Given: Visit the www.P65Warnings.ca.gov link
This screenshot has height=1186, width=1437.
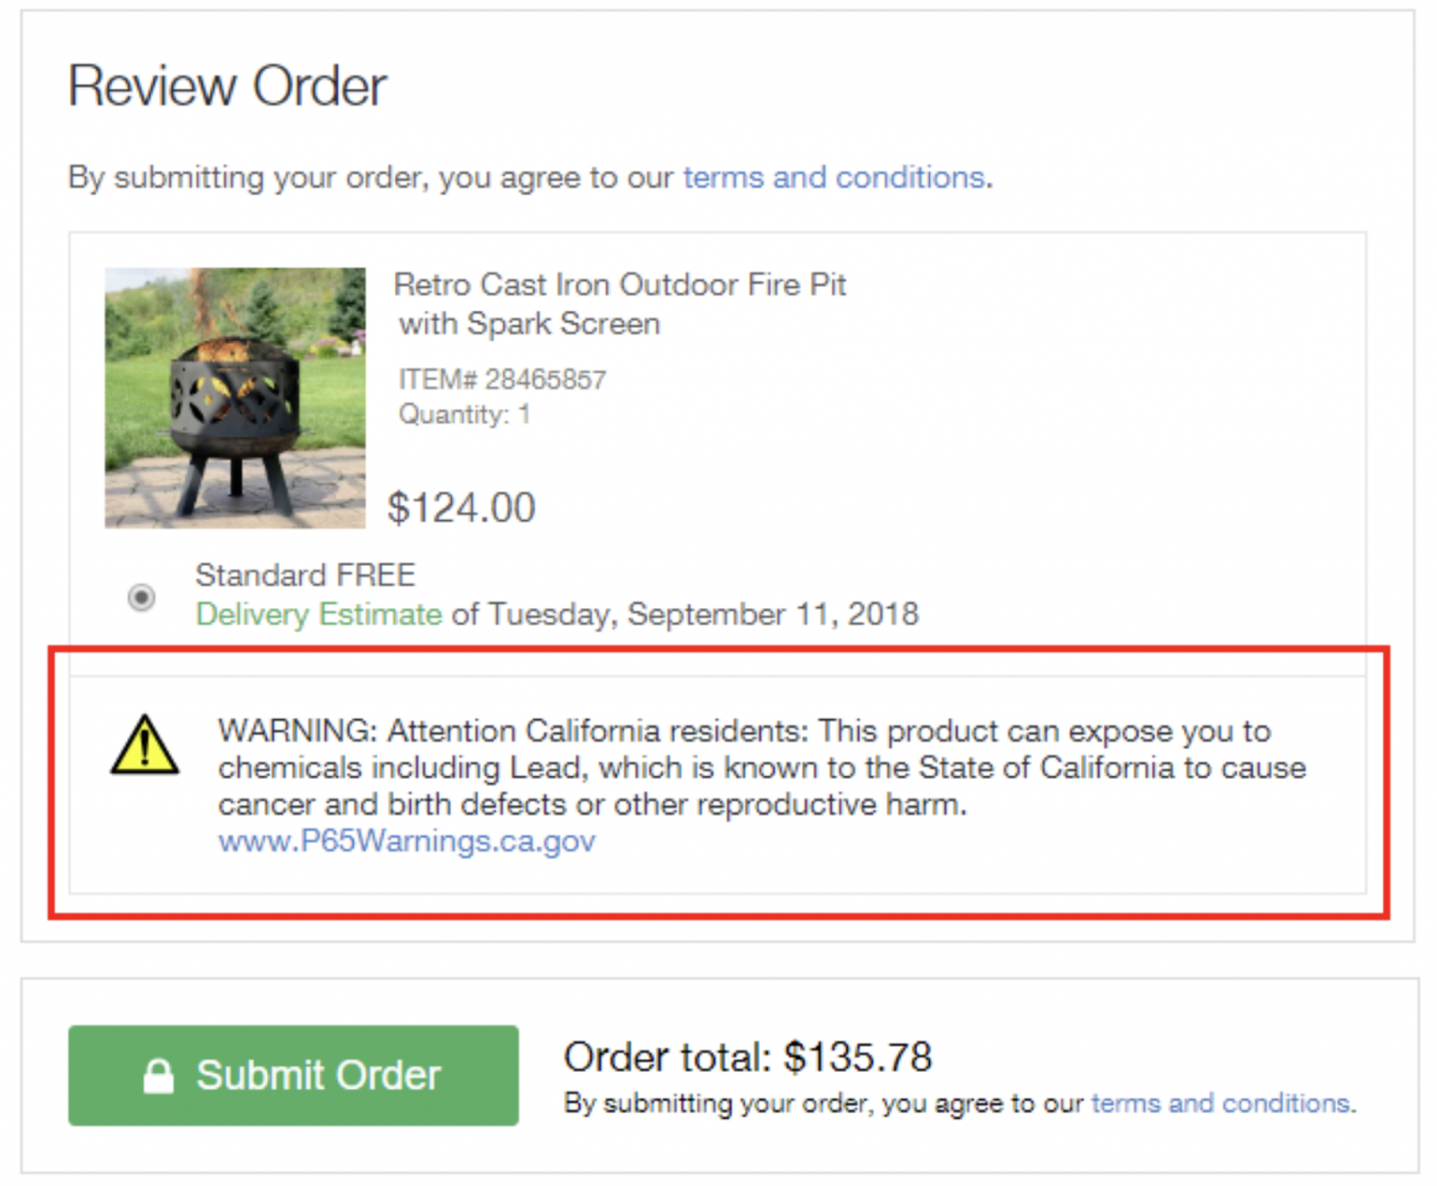Looking at the screenshot, I should (x=406, y=842).
